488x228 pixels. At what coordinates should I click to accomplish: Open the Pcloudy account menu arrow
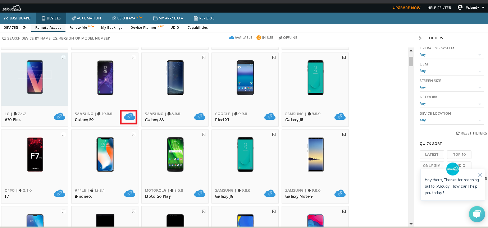[x=483, y=8]
